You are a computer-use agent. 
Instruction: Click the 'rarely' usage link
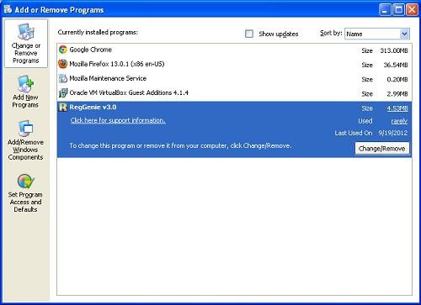point(399,121)
